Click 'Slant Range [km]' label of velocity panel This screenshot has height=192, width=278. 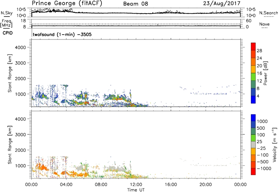click(10, 145)
